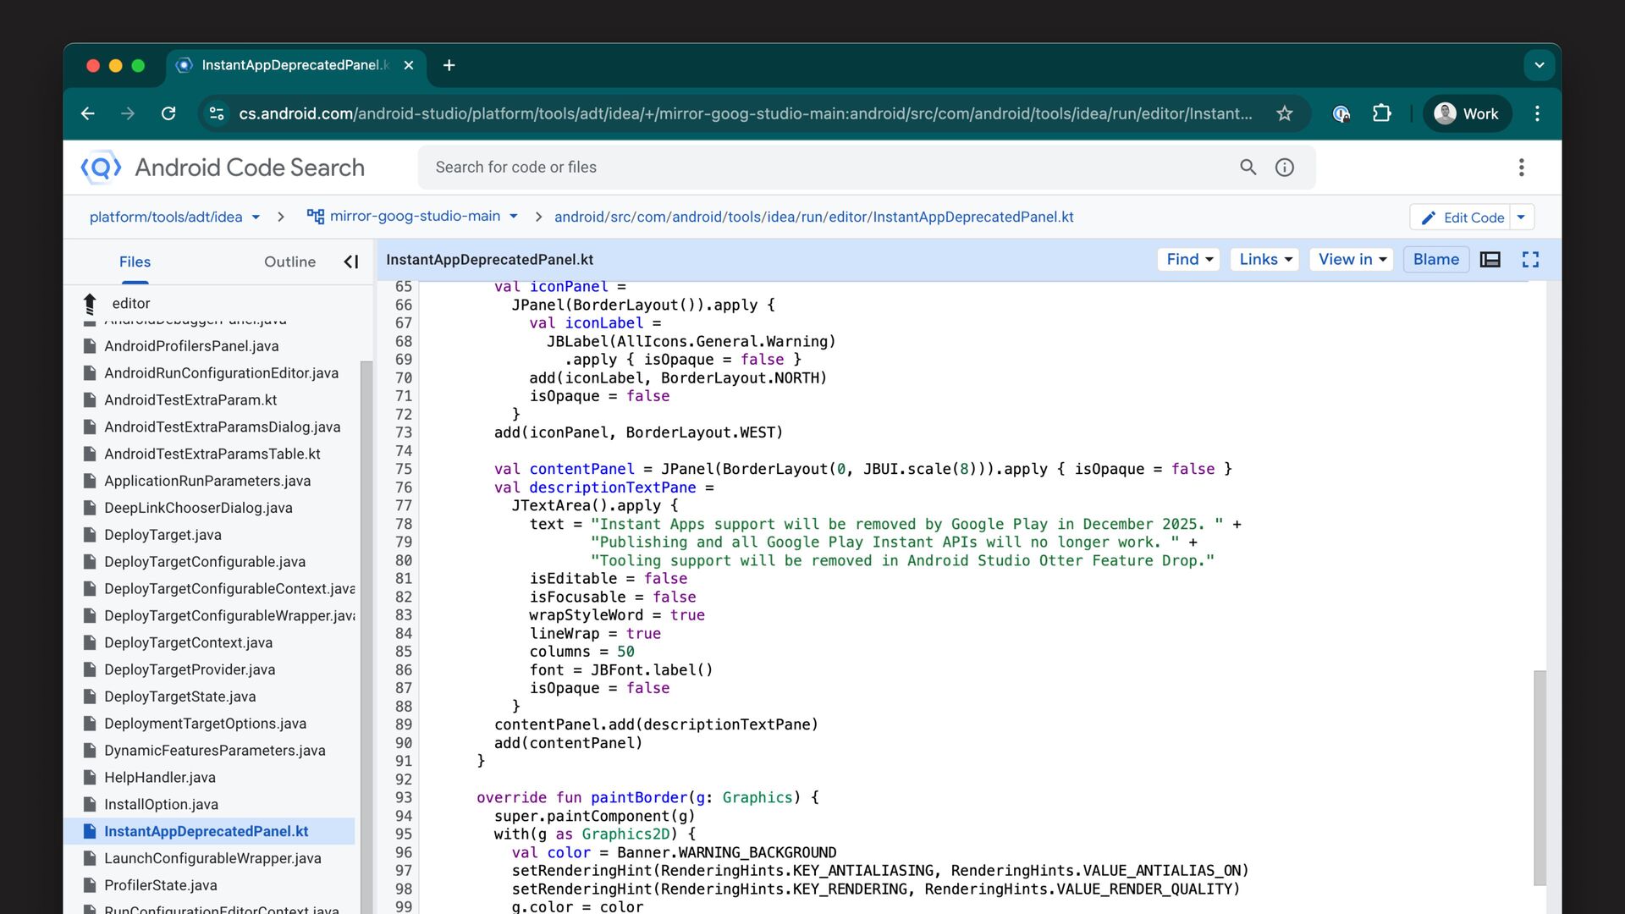The height and width of the screenshot is (914, 1625).
Task: Open the View in dropdown
Action: pyautogui.click(x=1352, y=260)
